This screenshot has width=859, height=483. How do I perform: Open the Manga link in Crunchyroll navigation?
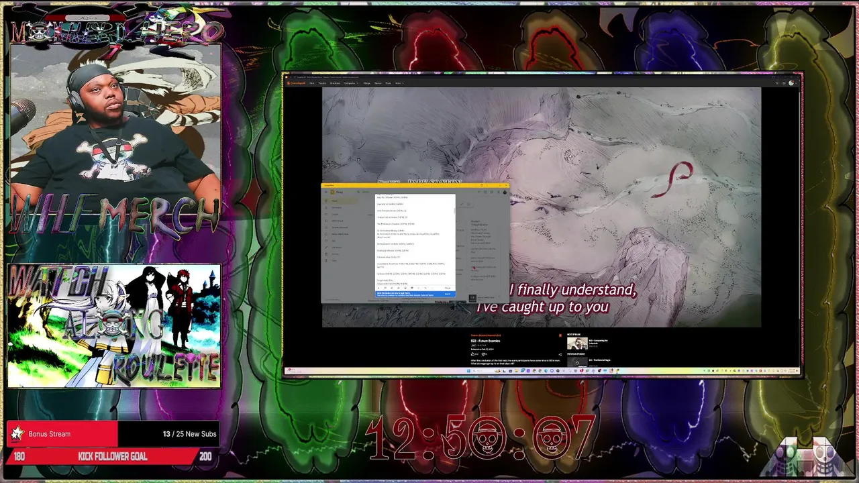(x=368, y=83)
